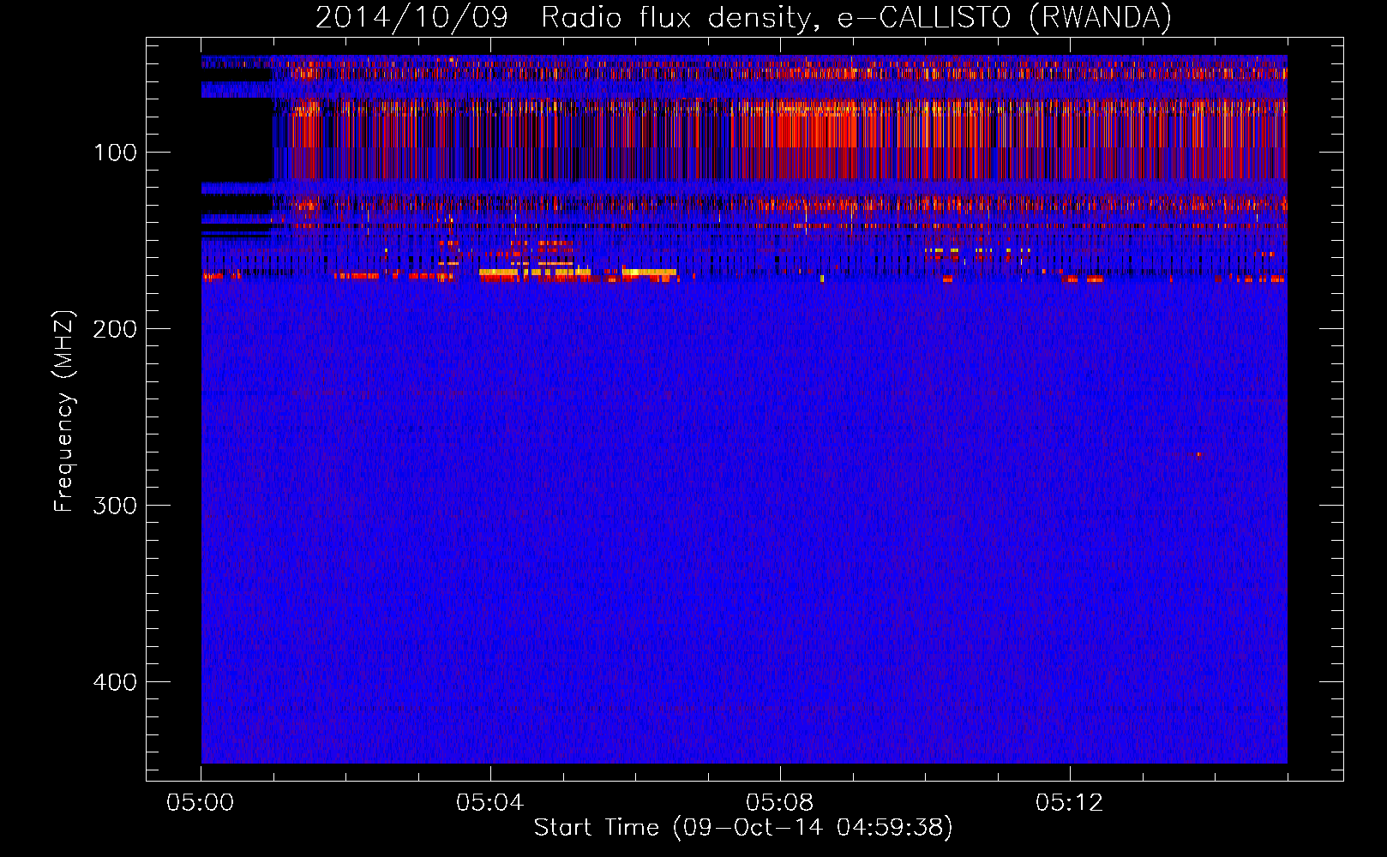Viewport: 1387px width, 857px height.
Task: Click the 05:12 time tick label
Action: point(1070,803)
